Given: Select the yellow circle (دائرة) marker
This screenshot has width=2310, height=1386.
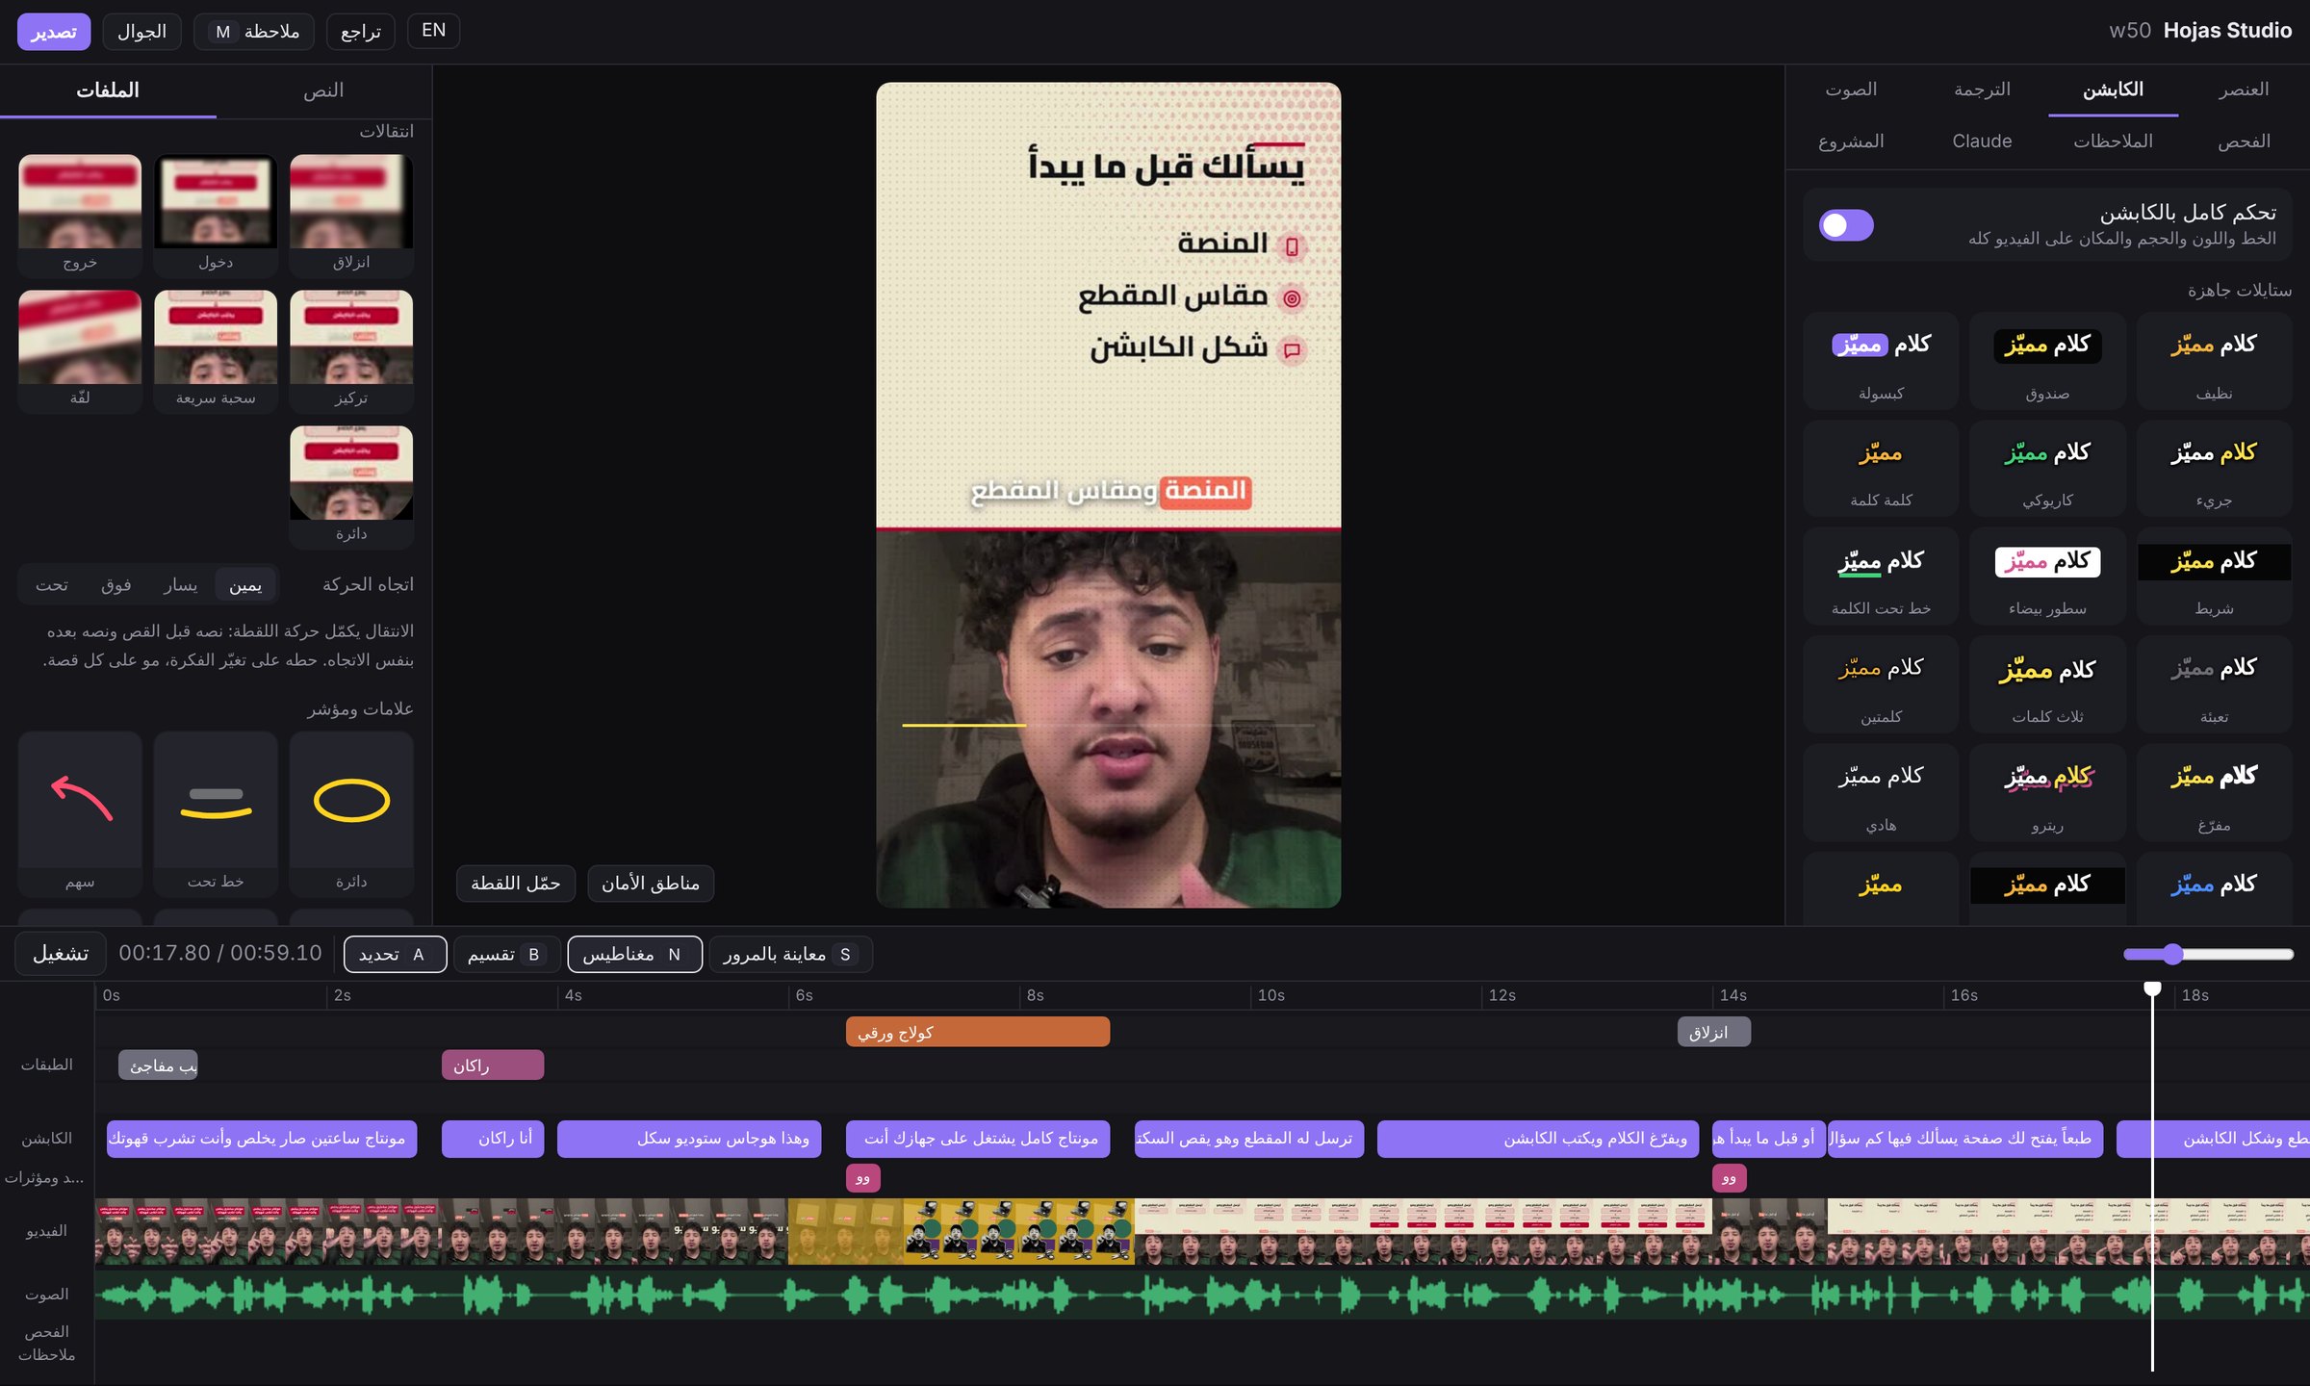Looking at the screenshot, I should [x=351, y=813].
